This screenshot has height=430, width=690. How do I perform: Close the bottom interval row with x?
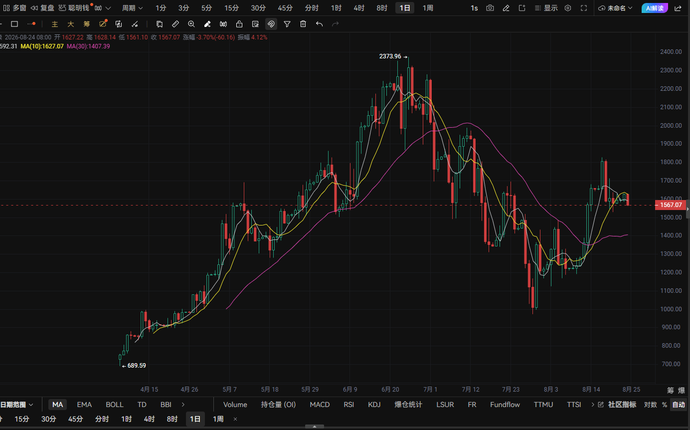pos(235,419)
